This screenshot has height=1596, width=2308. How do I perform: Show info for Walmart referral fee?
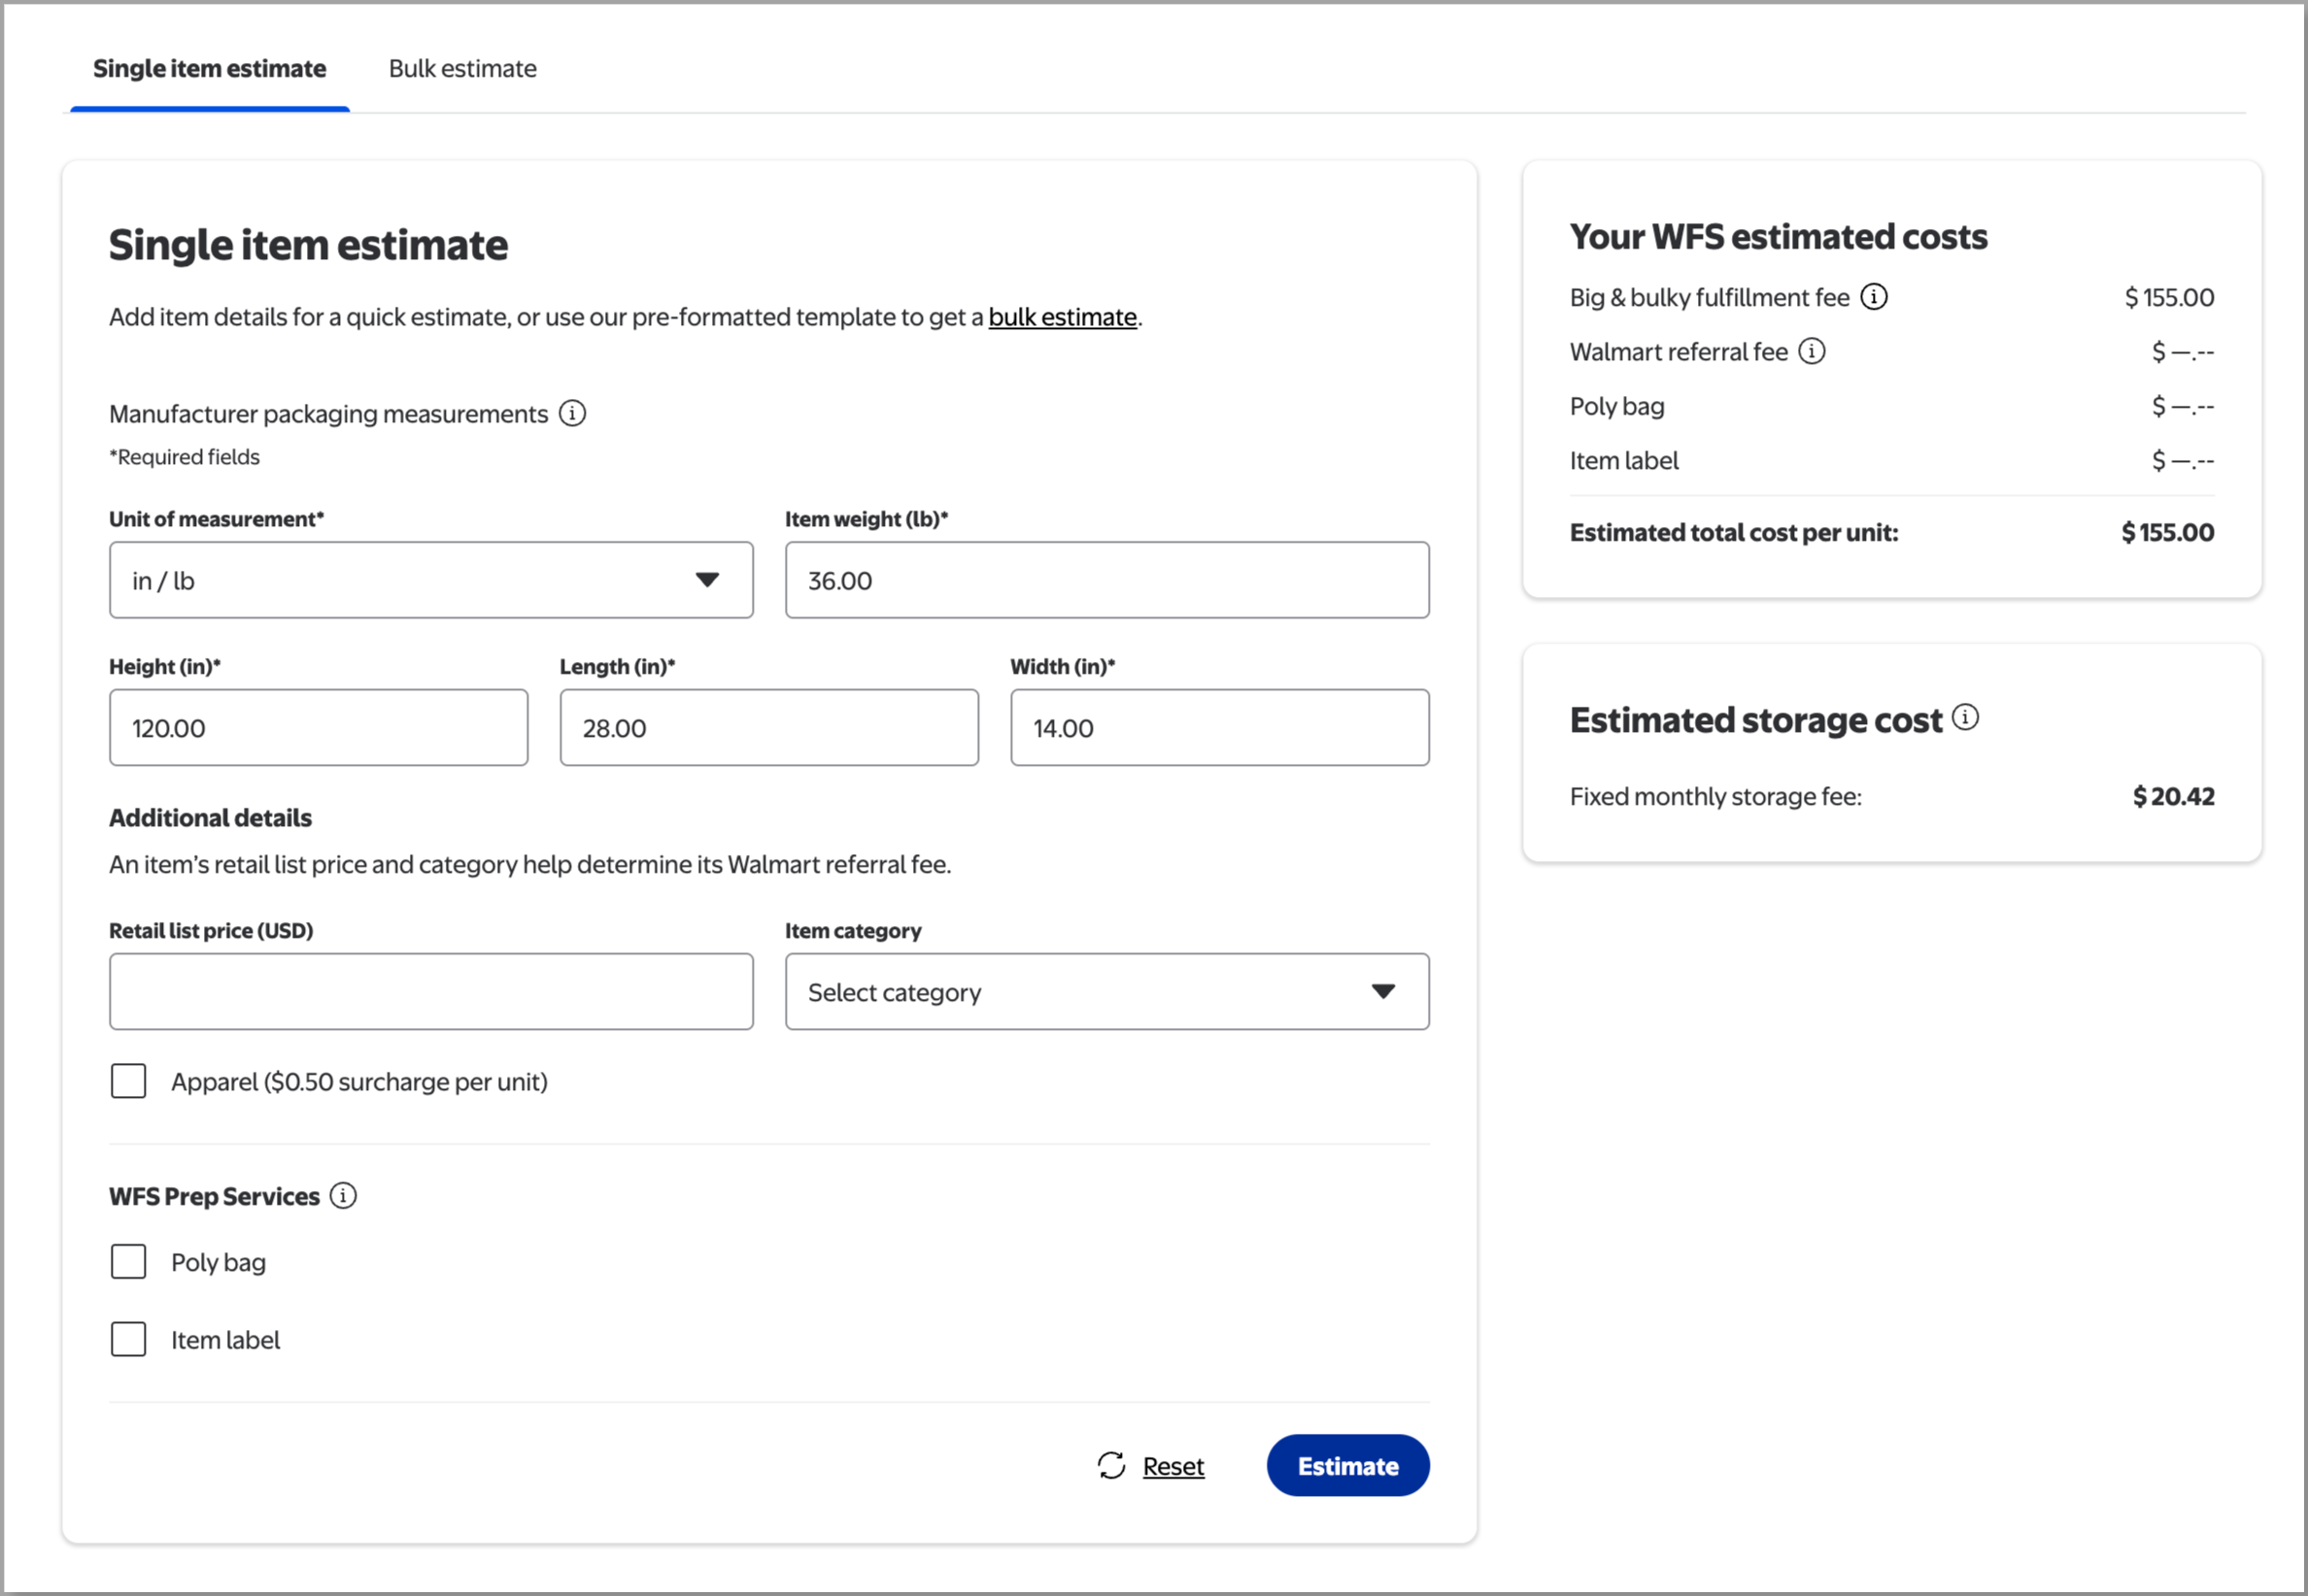[x=1812, y=351]
